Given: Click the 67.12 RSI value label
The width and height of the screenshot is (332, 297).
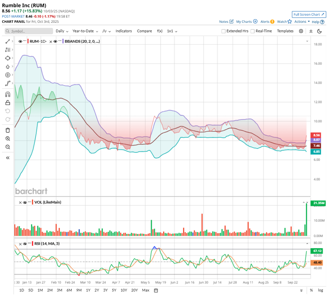Looking at the screenshot, I should 317,251.
